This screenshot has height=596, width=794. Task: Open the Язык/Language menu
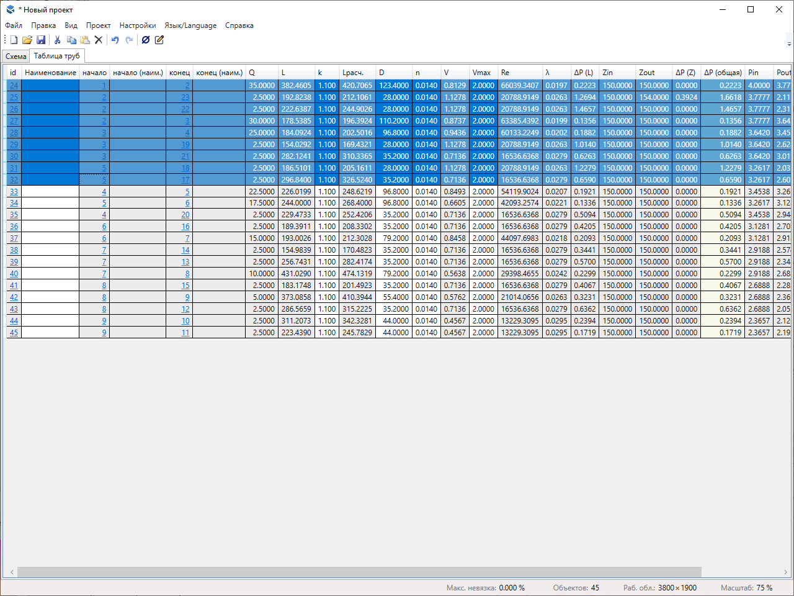190,25
